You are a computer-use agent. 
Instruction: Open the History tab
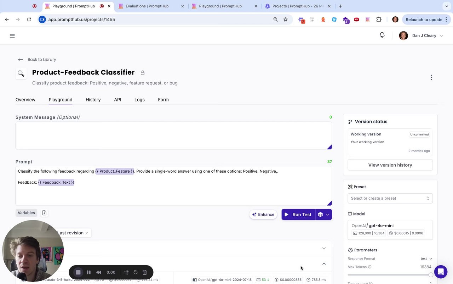coord(93,100)
